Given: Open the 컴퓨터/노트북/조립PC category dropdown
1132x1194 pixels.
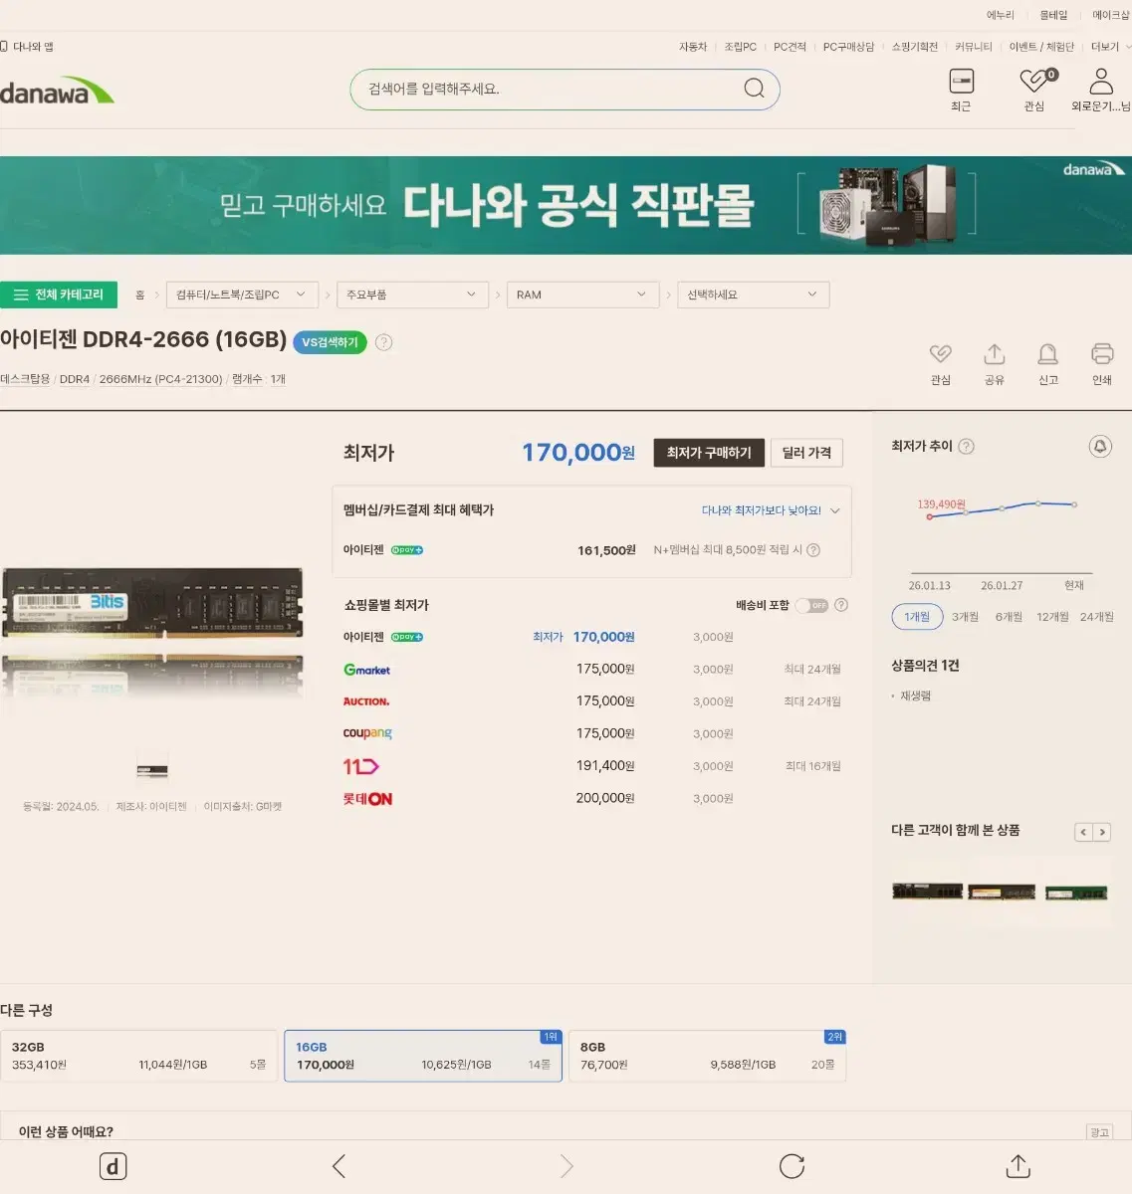Looking at the screenshot, I should [x=242, y=295].
